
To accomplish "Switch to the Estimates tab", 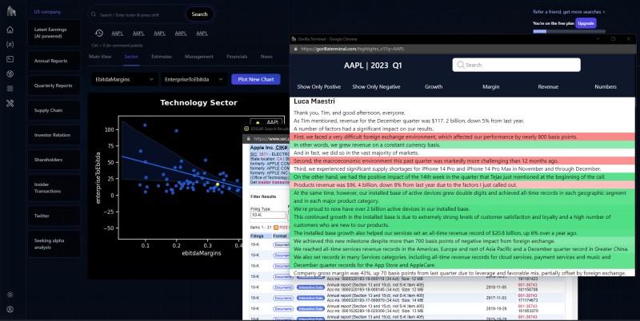I will pyautogui.click(x=162, y=57).
